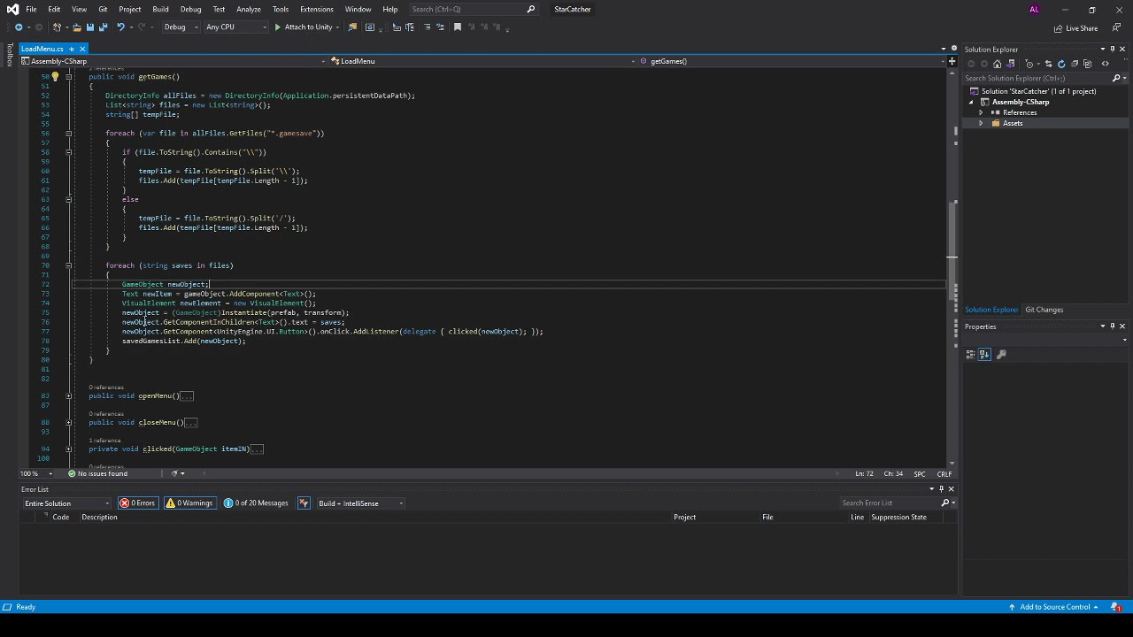This screenshot has height=637, width=1133.
Task: Open the Git menu
Action: pos(103,10)
